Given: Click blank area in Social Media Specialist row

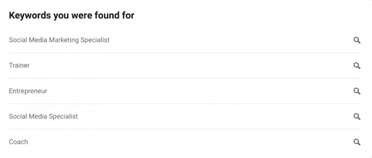Looking at the screenshot, I should (214, 117).
